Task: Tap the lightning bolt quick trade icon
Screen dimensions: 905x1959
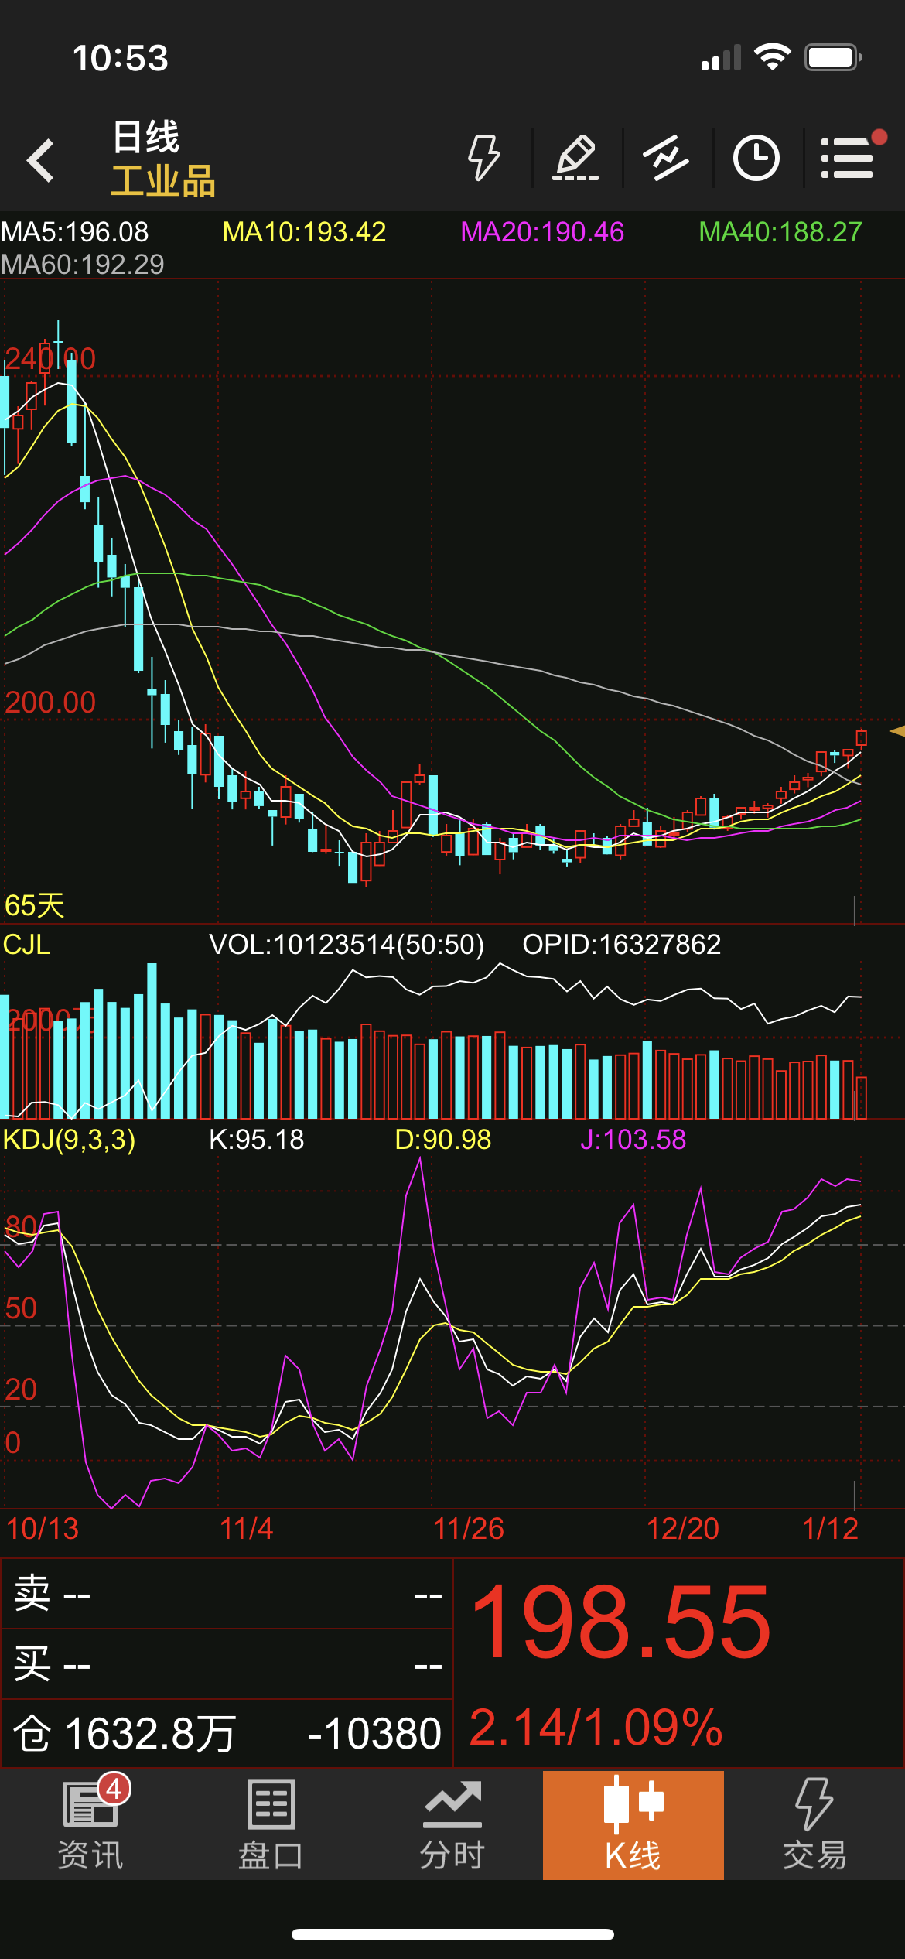Action: click(484, 159)
